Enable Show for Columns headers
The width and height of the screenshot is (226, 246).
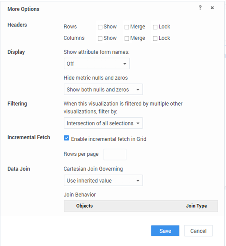coord(100,38)
